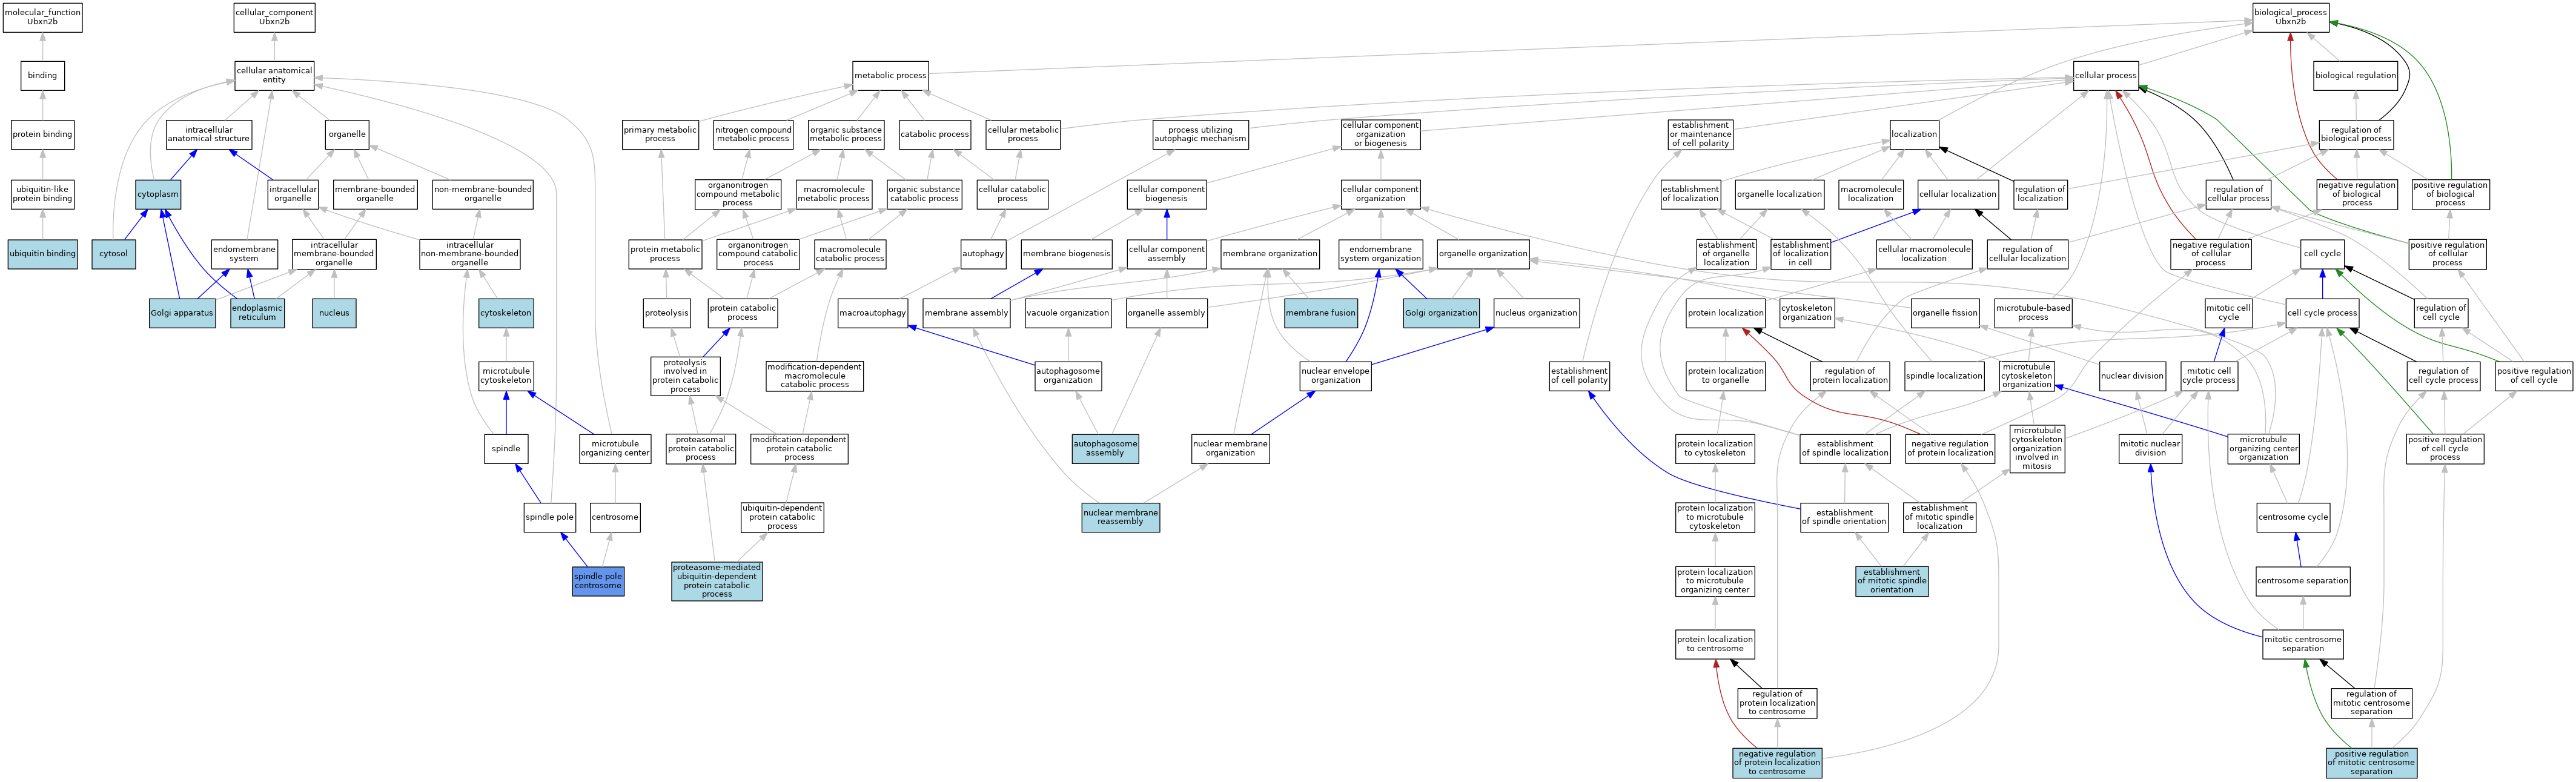Select the 'proteolysis' node

click(x=667, y=313)
